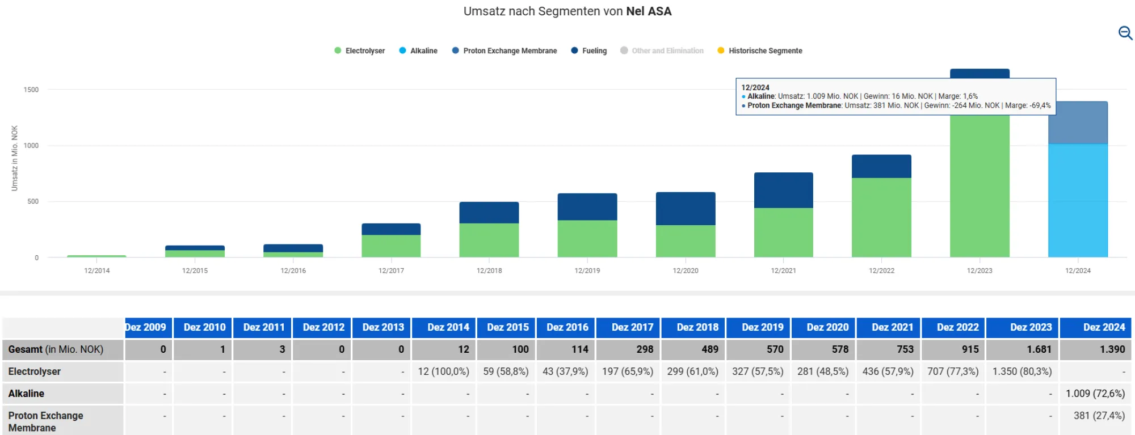Click the 12/2014 x-axis label
Screen dimensions: 1135x435
[x=97, y=271]
